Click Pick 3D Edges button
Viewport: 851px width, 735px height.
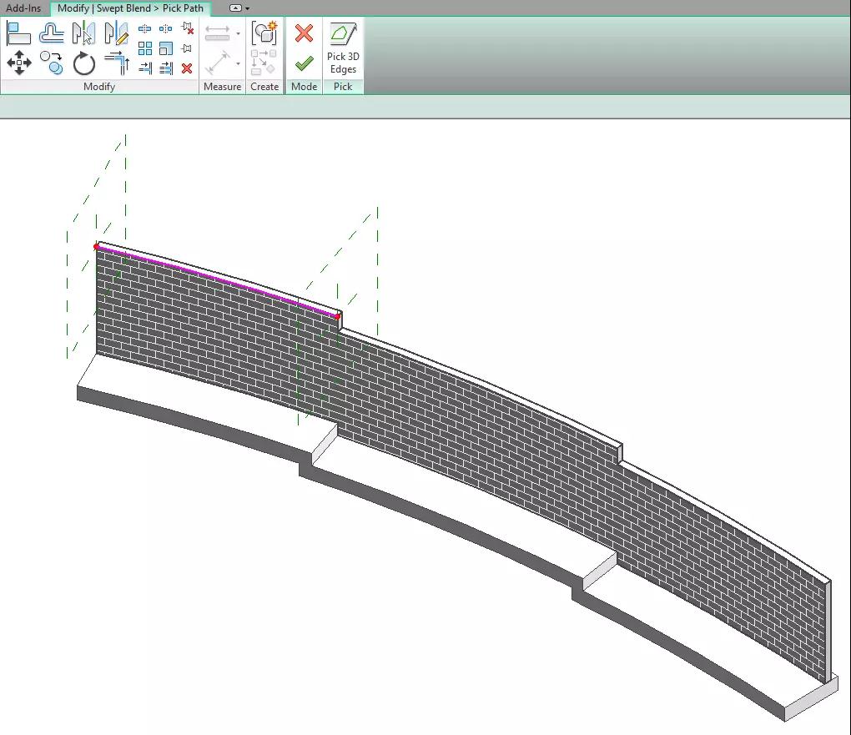click(343, 49)
